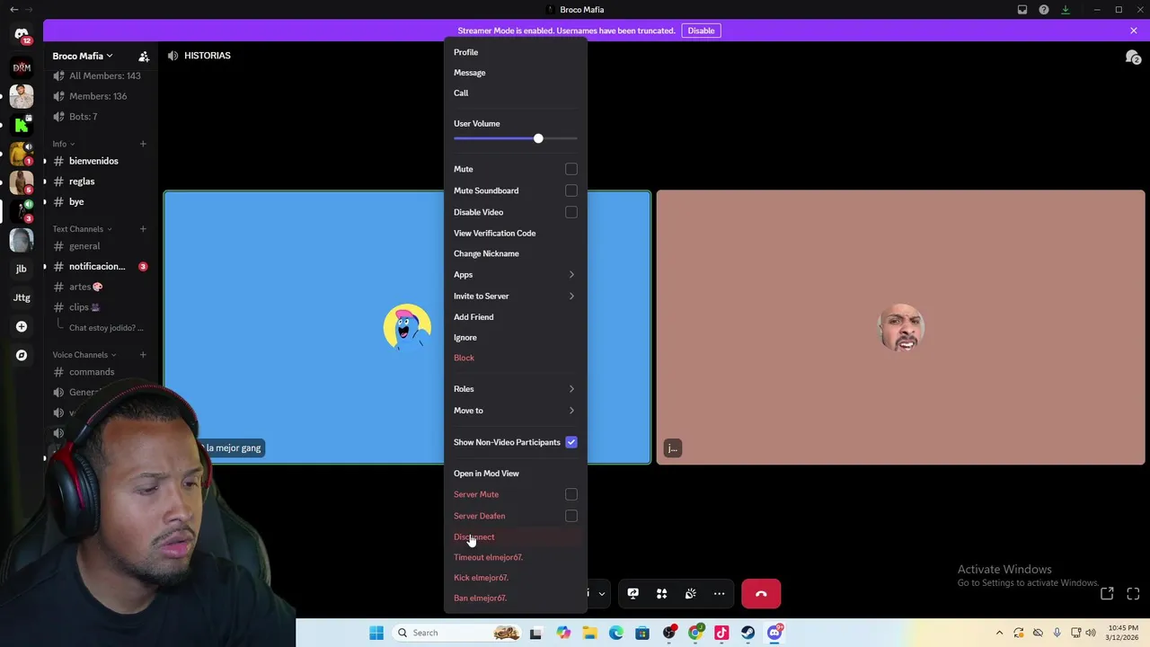
Task: Choose Add Friend
Action: coord(515,317)
